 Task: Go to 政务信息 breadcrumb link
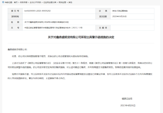[x=24, y=2]
